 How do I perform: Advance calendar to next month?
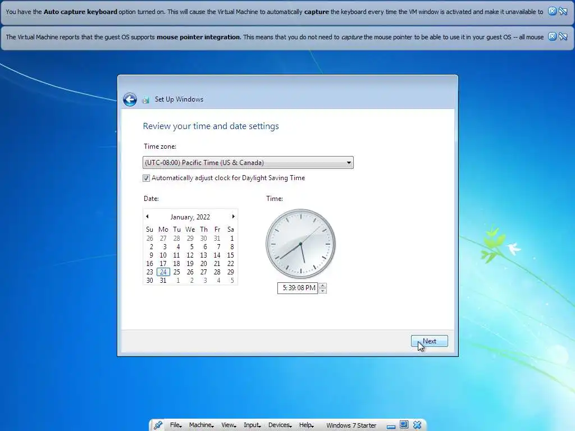pyautogui.click(x=233, y=217)
